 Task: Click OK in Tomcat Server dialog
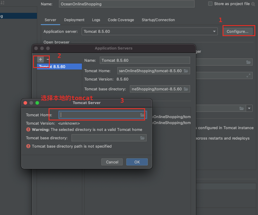pyautogui.click(x=137, y=162)
